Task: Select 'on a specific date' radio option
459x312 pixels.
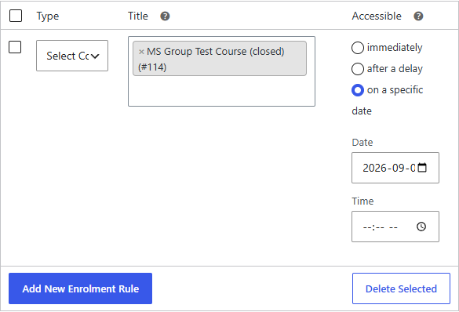Action: [x=358, y=90]
